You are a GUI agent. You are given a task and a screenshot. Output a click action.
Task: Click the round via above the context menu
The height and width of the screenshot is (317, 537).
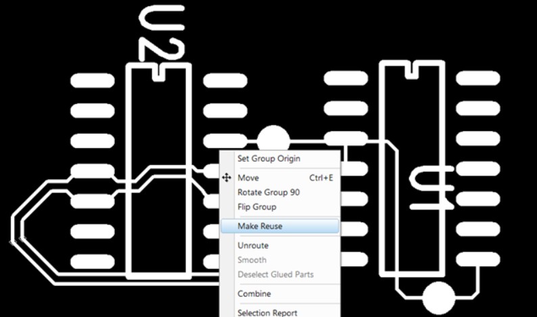coord(273,141)
